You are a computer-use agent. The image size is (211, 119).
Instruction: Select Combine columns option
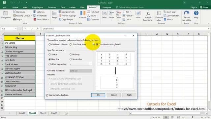tap(58, 44)
